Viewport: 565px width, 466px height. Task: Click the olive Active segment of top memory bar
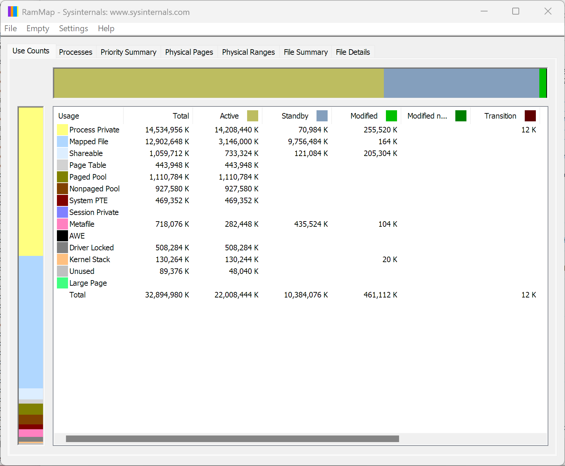219,83
